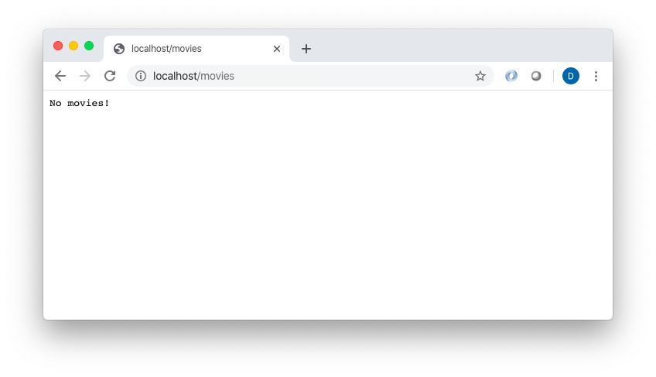Maximize the window with the green button

point(89,46)
